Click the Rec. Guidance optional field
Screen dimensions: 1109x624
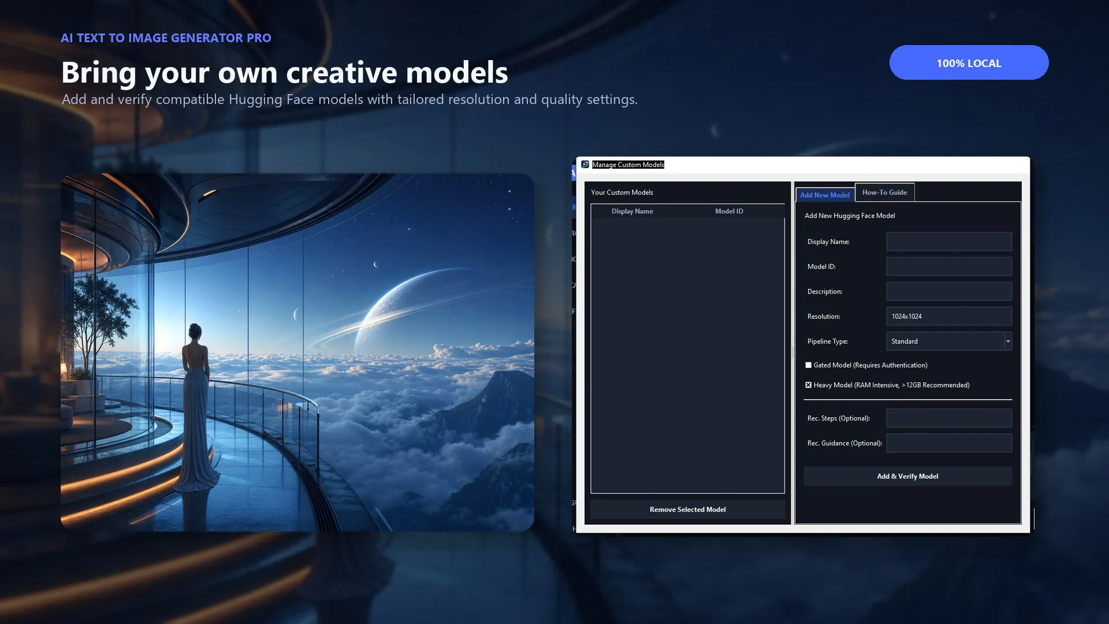pos(949,443)
